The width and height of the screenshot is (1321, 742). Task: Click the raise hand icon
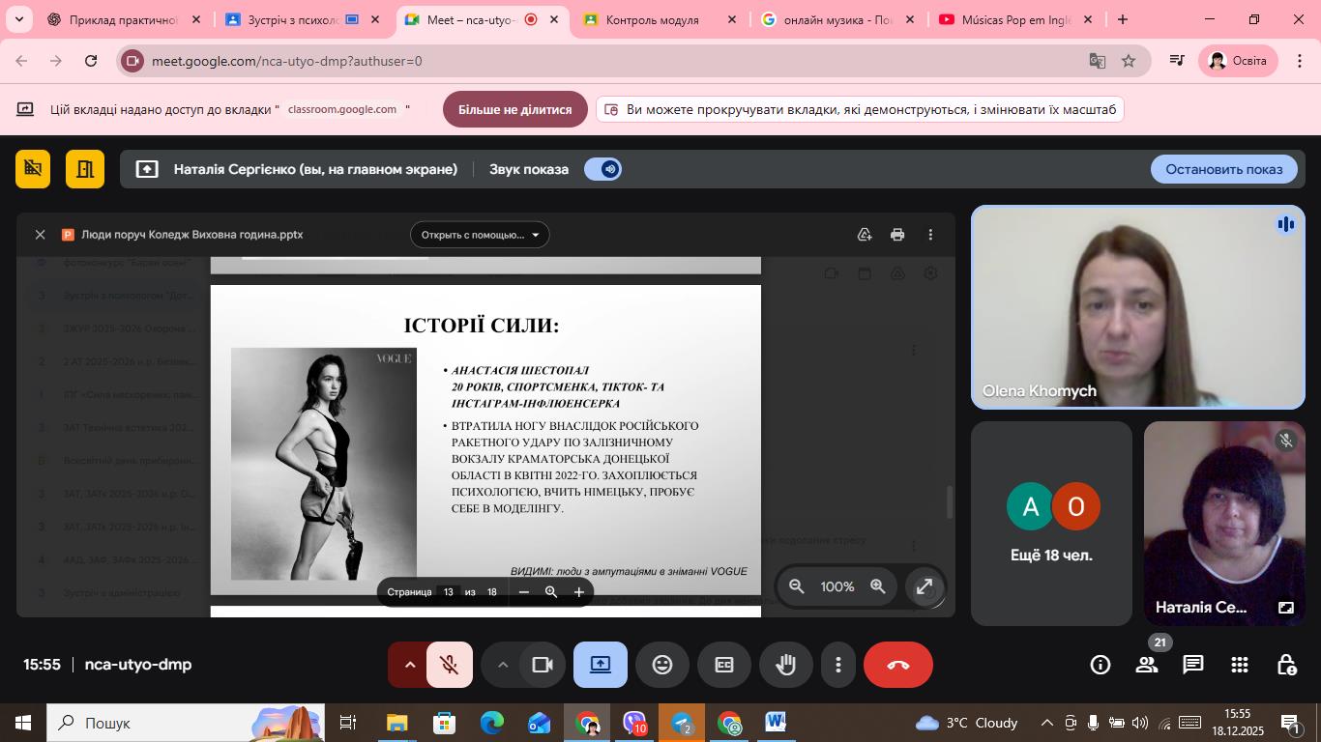pyautogui.click(x=785, y=665)
